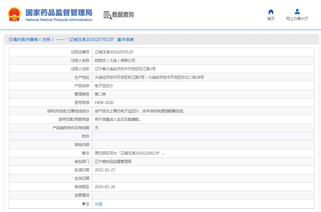Click 网上办事大厅 text label

click(x=297, y=19)
